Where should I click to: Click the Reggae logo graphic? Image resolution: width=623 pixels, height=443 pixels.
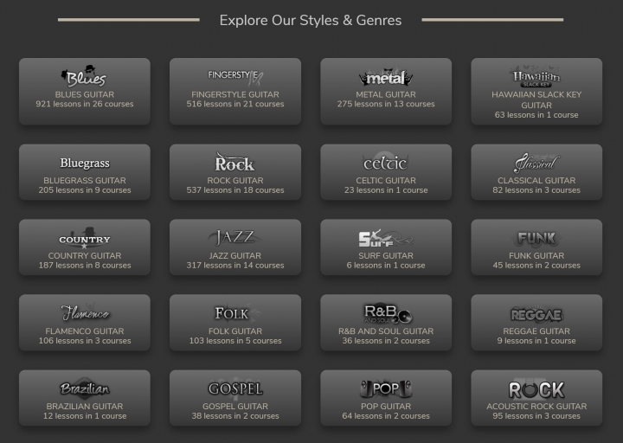tap(536, 314)
